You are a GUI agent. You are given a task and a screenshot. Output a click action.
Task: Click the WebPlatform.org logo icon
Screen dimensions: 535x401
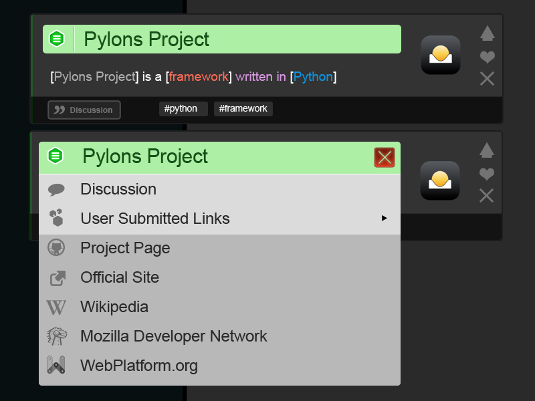point(56,365)
